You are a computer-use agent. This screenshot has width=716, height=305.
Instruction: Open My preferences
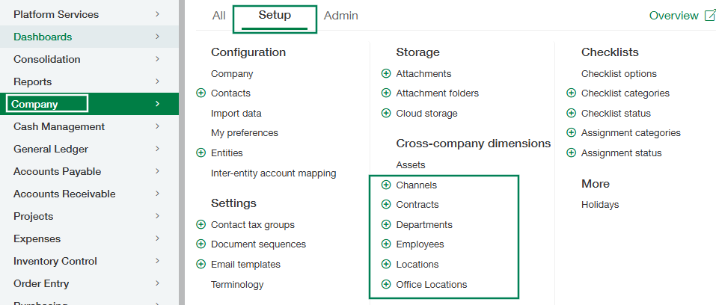[x=245, y=133]
